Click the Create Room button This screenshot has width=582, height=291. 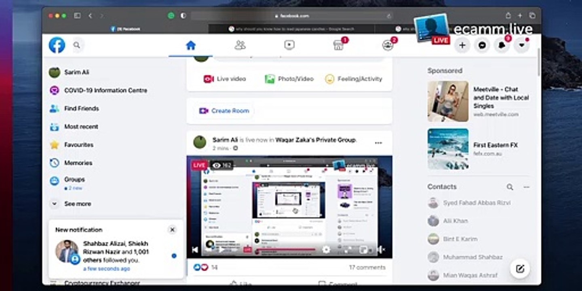click(x=224, y=111)
